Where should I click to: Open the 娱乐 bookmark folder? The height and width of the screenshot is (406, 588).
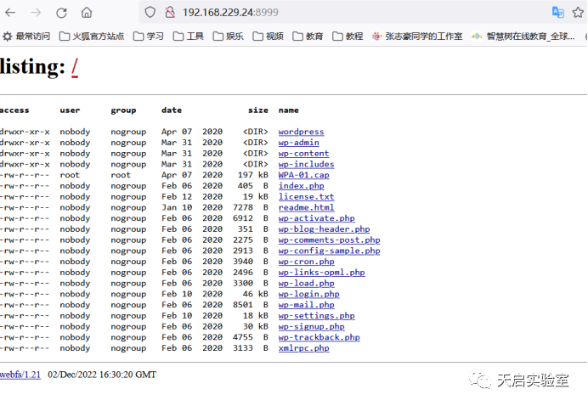tap(228, 36)
